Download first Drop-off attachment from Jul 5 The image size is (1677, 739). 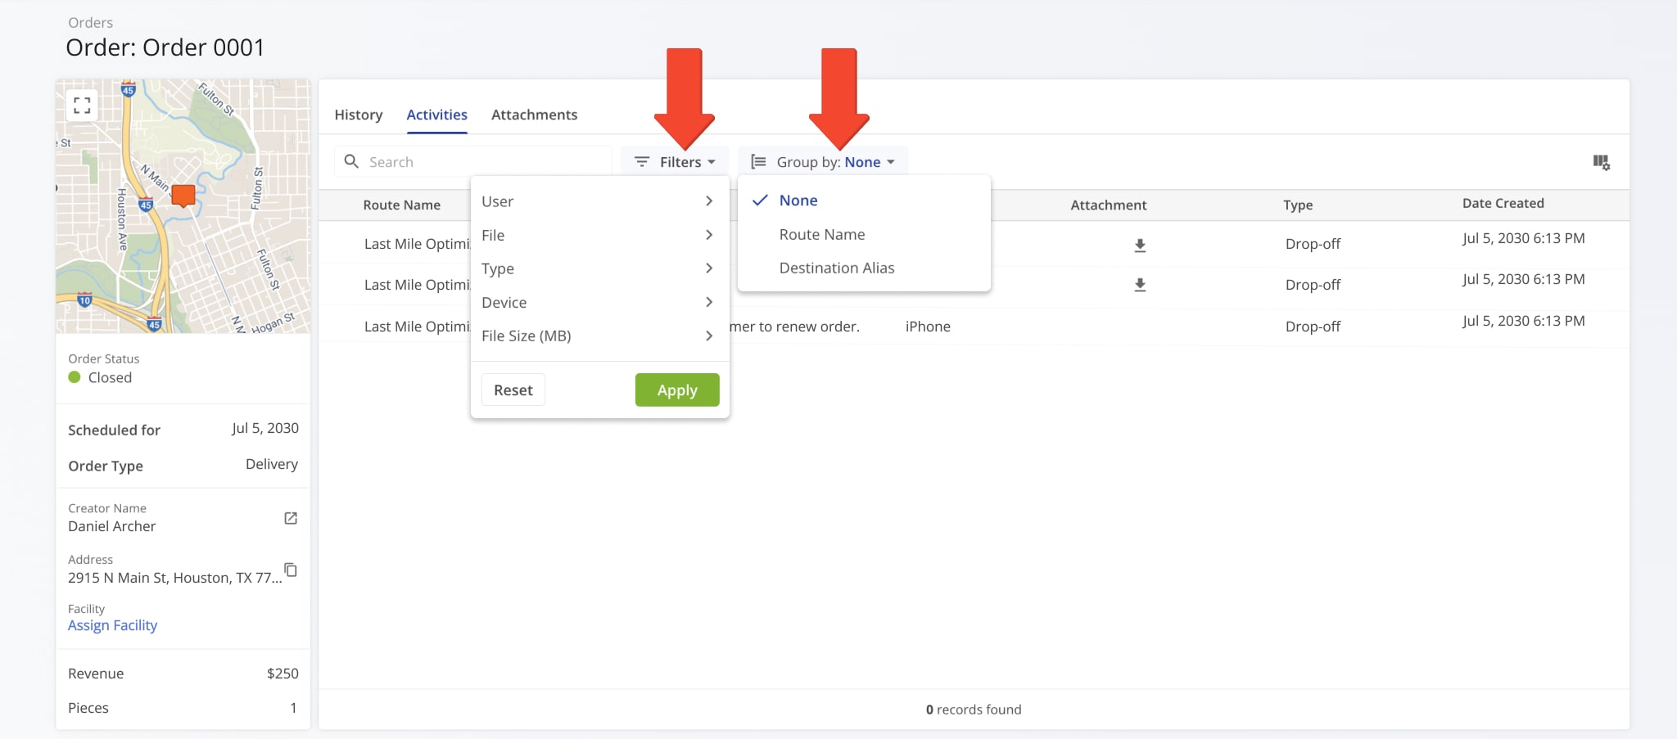[1140, 245]
